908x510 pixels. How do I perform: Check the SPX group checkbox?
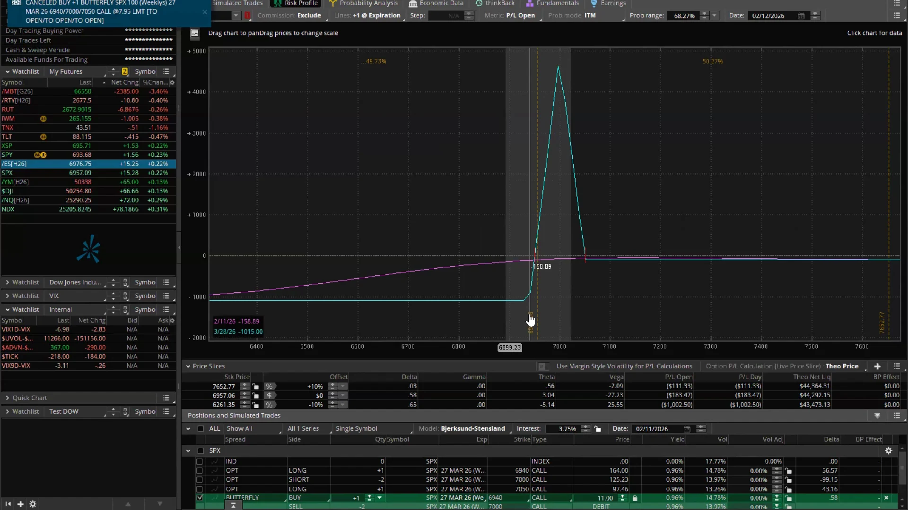[x=201, y=451]
